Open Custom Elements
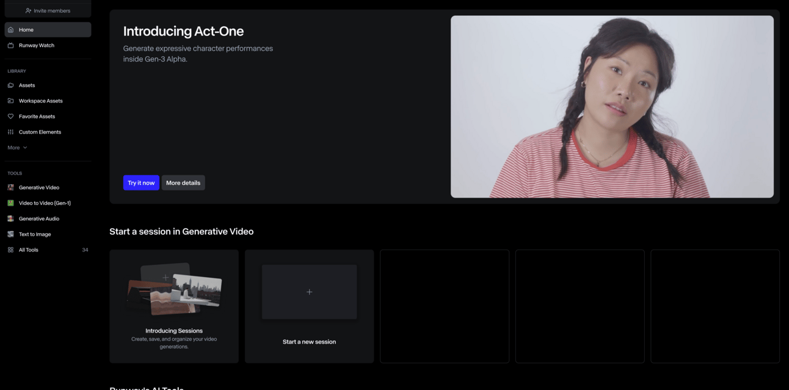Image resolution: width=789 pixels, height=390 pixels. tap(48, 132)
